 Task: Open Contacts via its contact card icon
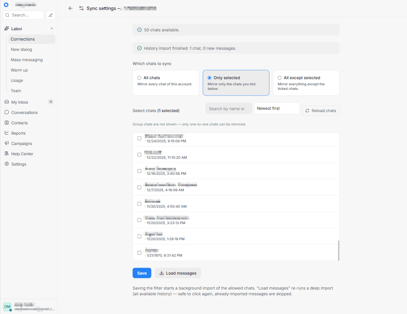[x=7, y=122]
